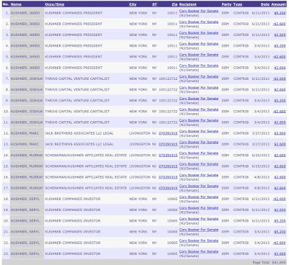Select name KUSHNER, MURRAY in row 14
Viewport: 289px width, 265px height.
pyautogui.click(x=27, y=156)
